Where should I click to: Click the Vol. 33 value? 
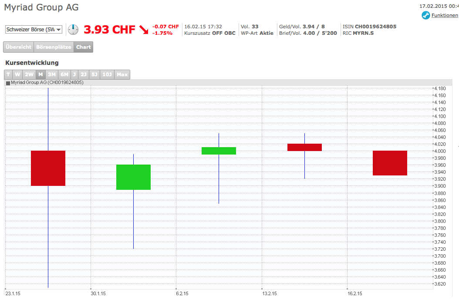click(x=250, y=27)
